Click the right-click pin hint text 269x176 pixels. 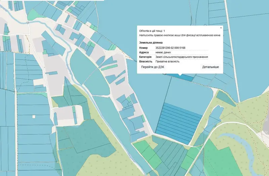pos(180,35)
